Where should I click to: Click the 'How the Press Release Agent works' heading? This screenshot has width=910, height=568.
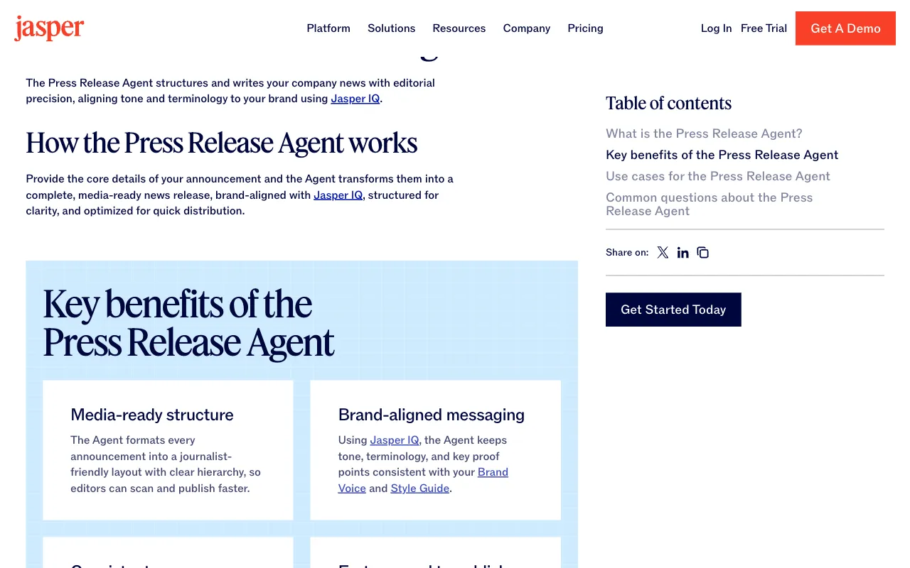point(222,143)
